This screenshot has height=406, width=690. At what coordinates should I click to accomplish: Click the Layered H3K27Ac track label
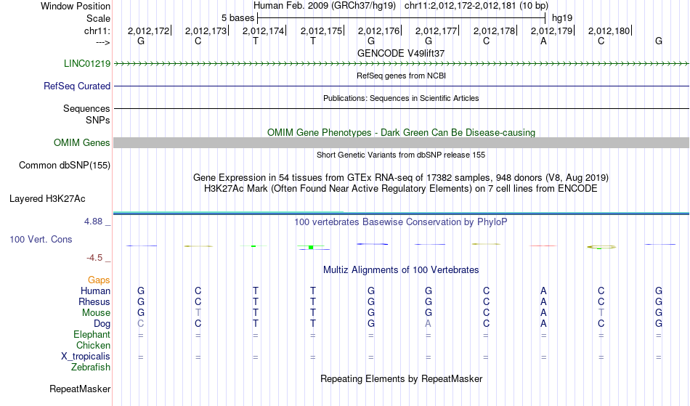click(x=47, y=198)
